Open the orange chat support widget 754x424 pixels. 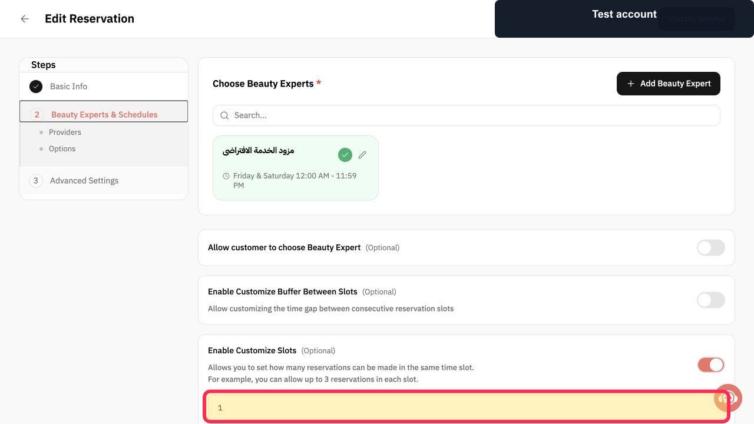coord(728,398)
